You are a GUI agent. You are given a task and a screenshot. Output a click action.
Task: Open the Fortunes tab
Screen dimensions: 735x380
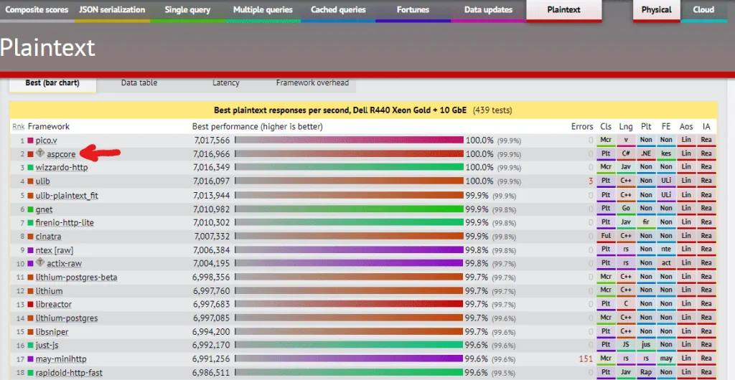point(413,10)
